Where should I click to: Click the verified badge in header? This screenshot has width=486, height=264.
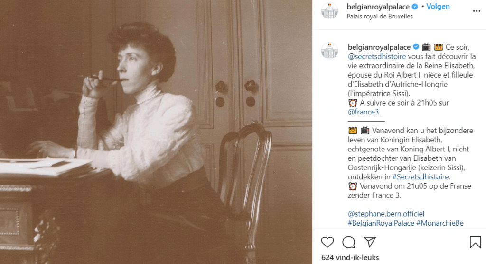coord(414,7)
